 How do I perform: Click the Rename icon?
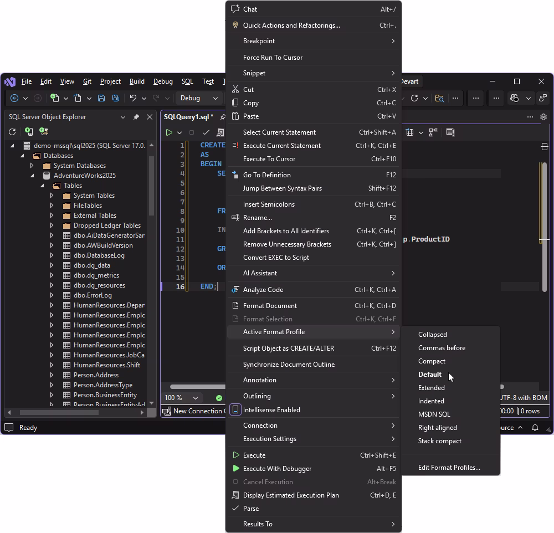235,217
